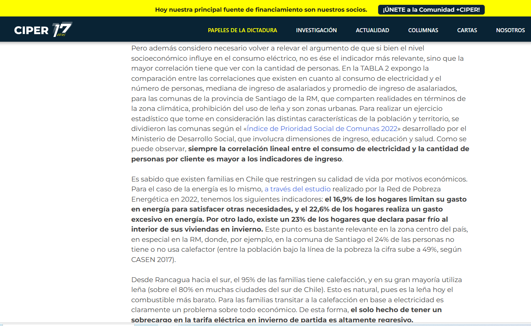Screen dimensions: 531x326
Task: Follow Índice de Prioridad Social de Comunas 2022 link
Action: [x=322, y=129]
